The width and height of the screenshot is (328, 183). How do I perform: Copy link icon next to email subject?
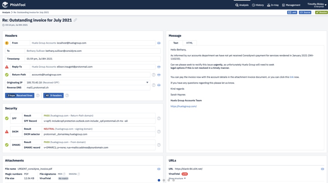click(75, 20)
